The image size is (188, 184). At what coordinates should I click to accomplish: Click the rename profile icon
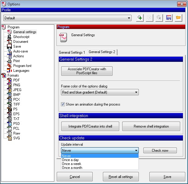click(x=149, y=18)
